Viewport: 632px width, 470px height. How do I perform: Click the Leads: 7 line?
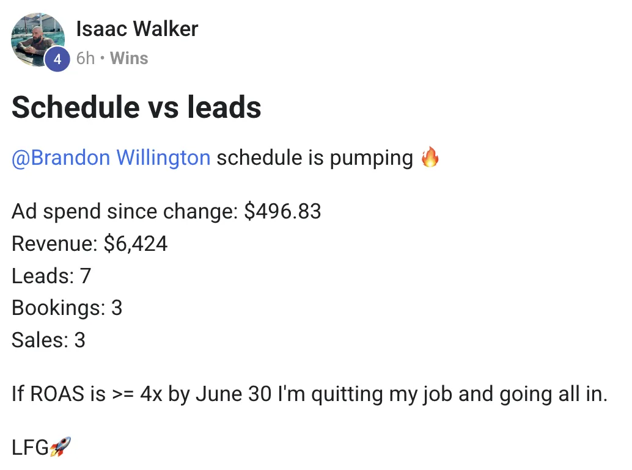coord(51,276)
